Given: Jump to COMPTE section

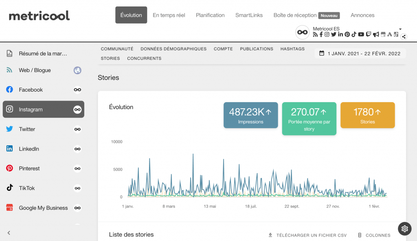Looking at the screenshot, I should (x=223, y=49).
